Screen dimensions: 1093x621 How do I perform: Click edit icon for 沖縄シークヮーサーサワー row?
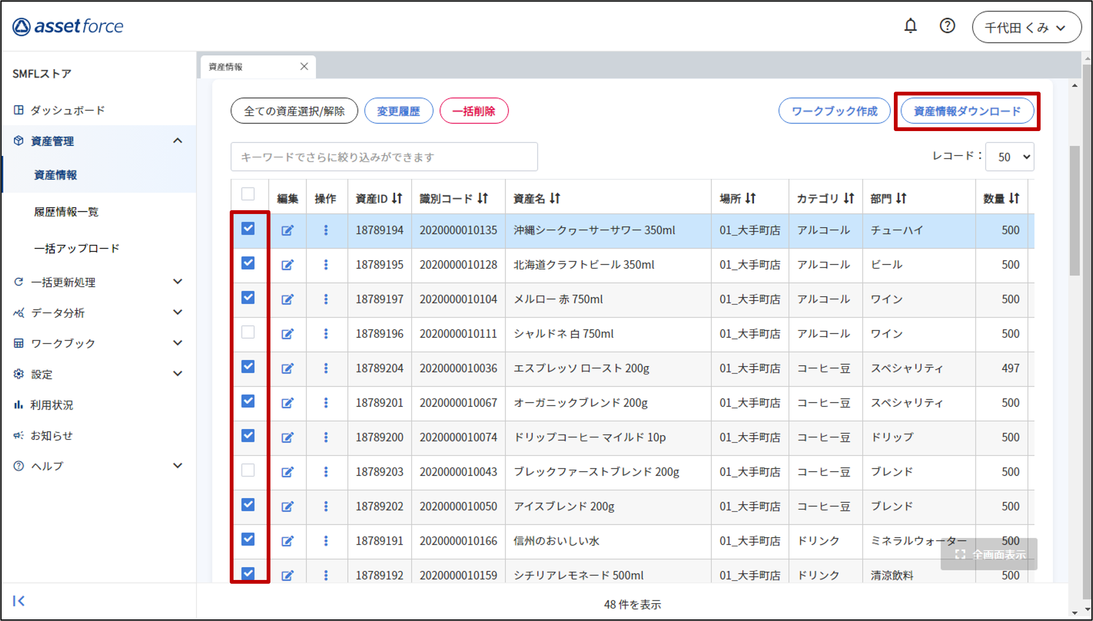287,230
